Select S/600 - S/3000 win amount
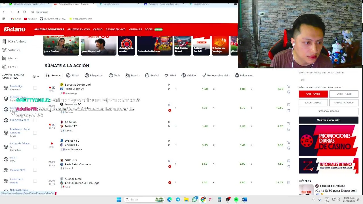 [x=313, y=103]
